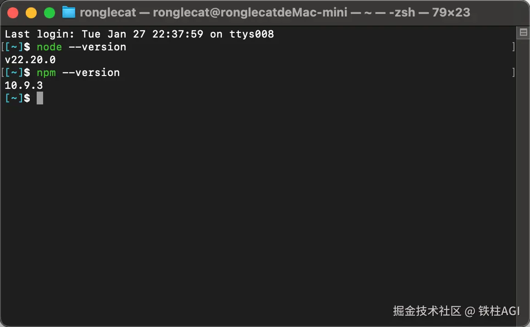Viewport: 530px width, 327px height.
Task: Minimize the terminal with the yellow button
Action: coord(31,13)
